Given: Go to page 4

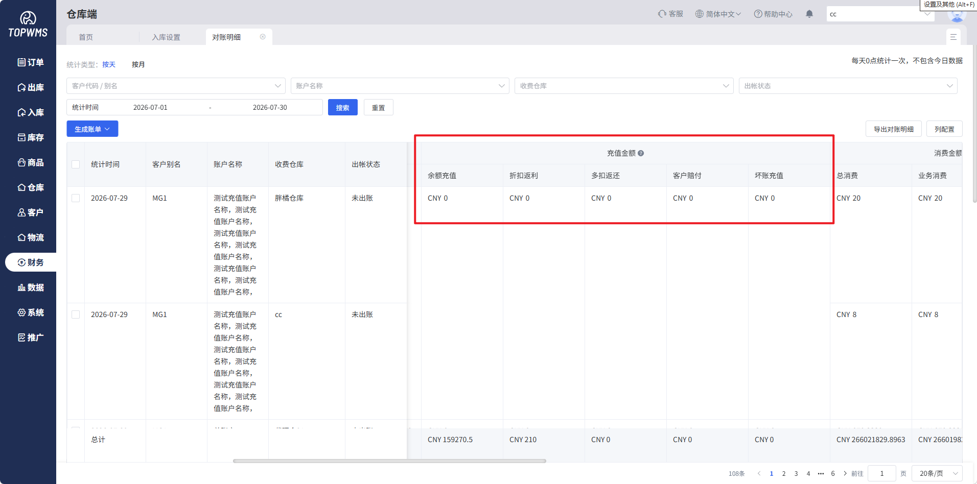Looking at the screenshot, I should (808, 473).
